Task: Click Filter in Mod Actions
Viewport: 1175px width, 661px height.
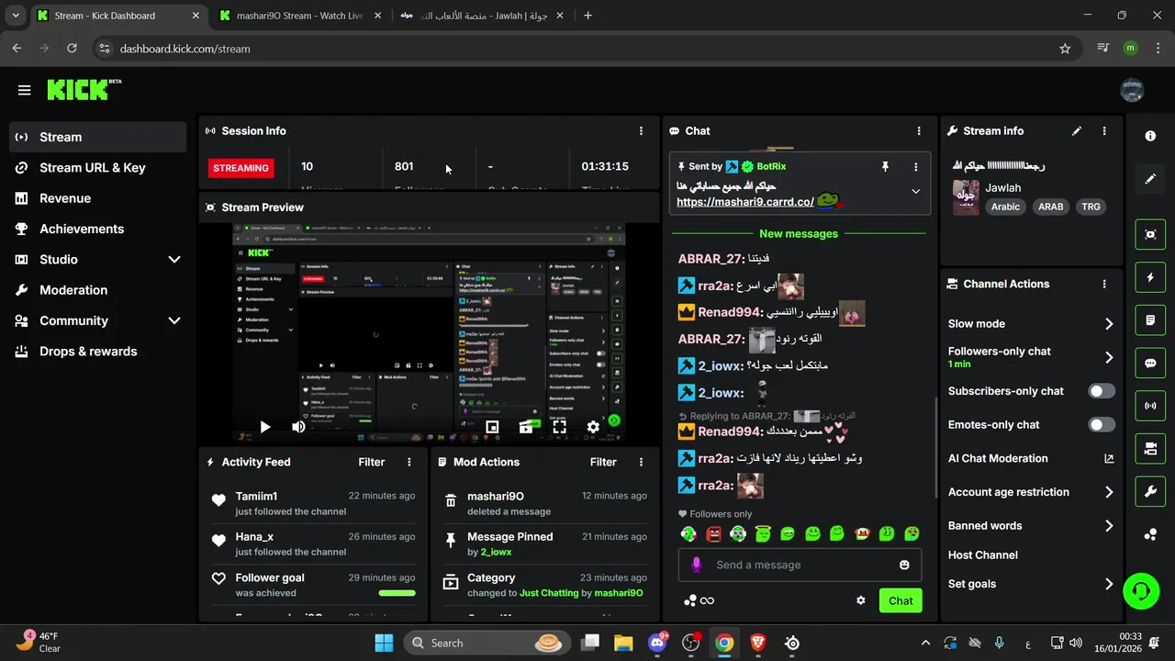Action: pos(603,462)
